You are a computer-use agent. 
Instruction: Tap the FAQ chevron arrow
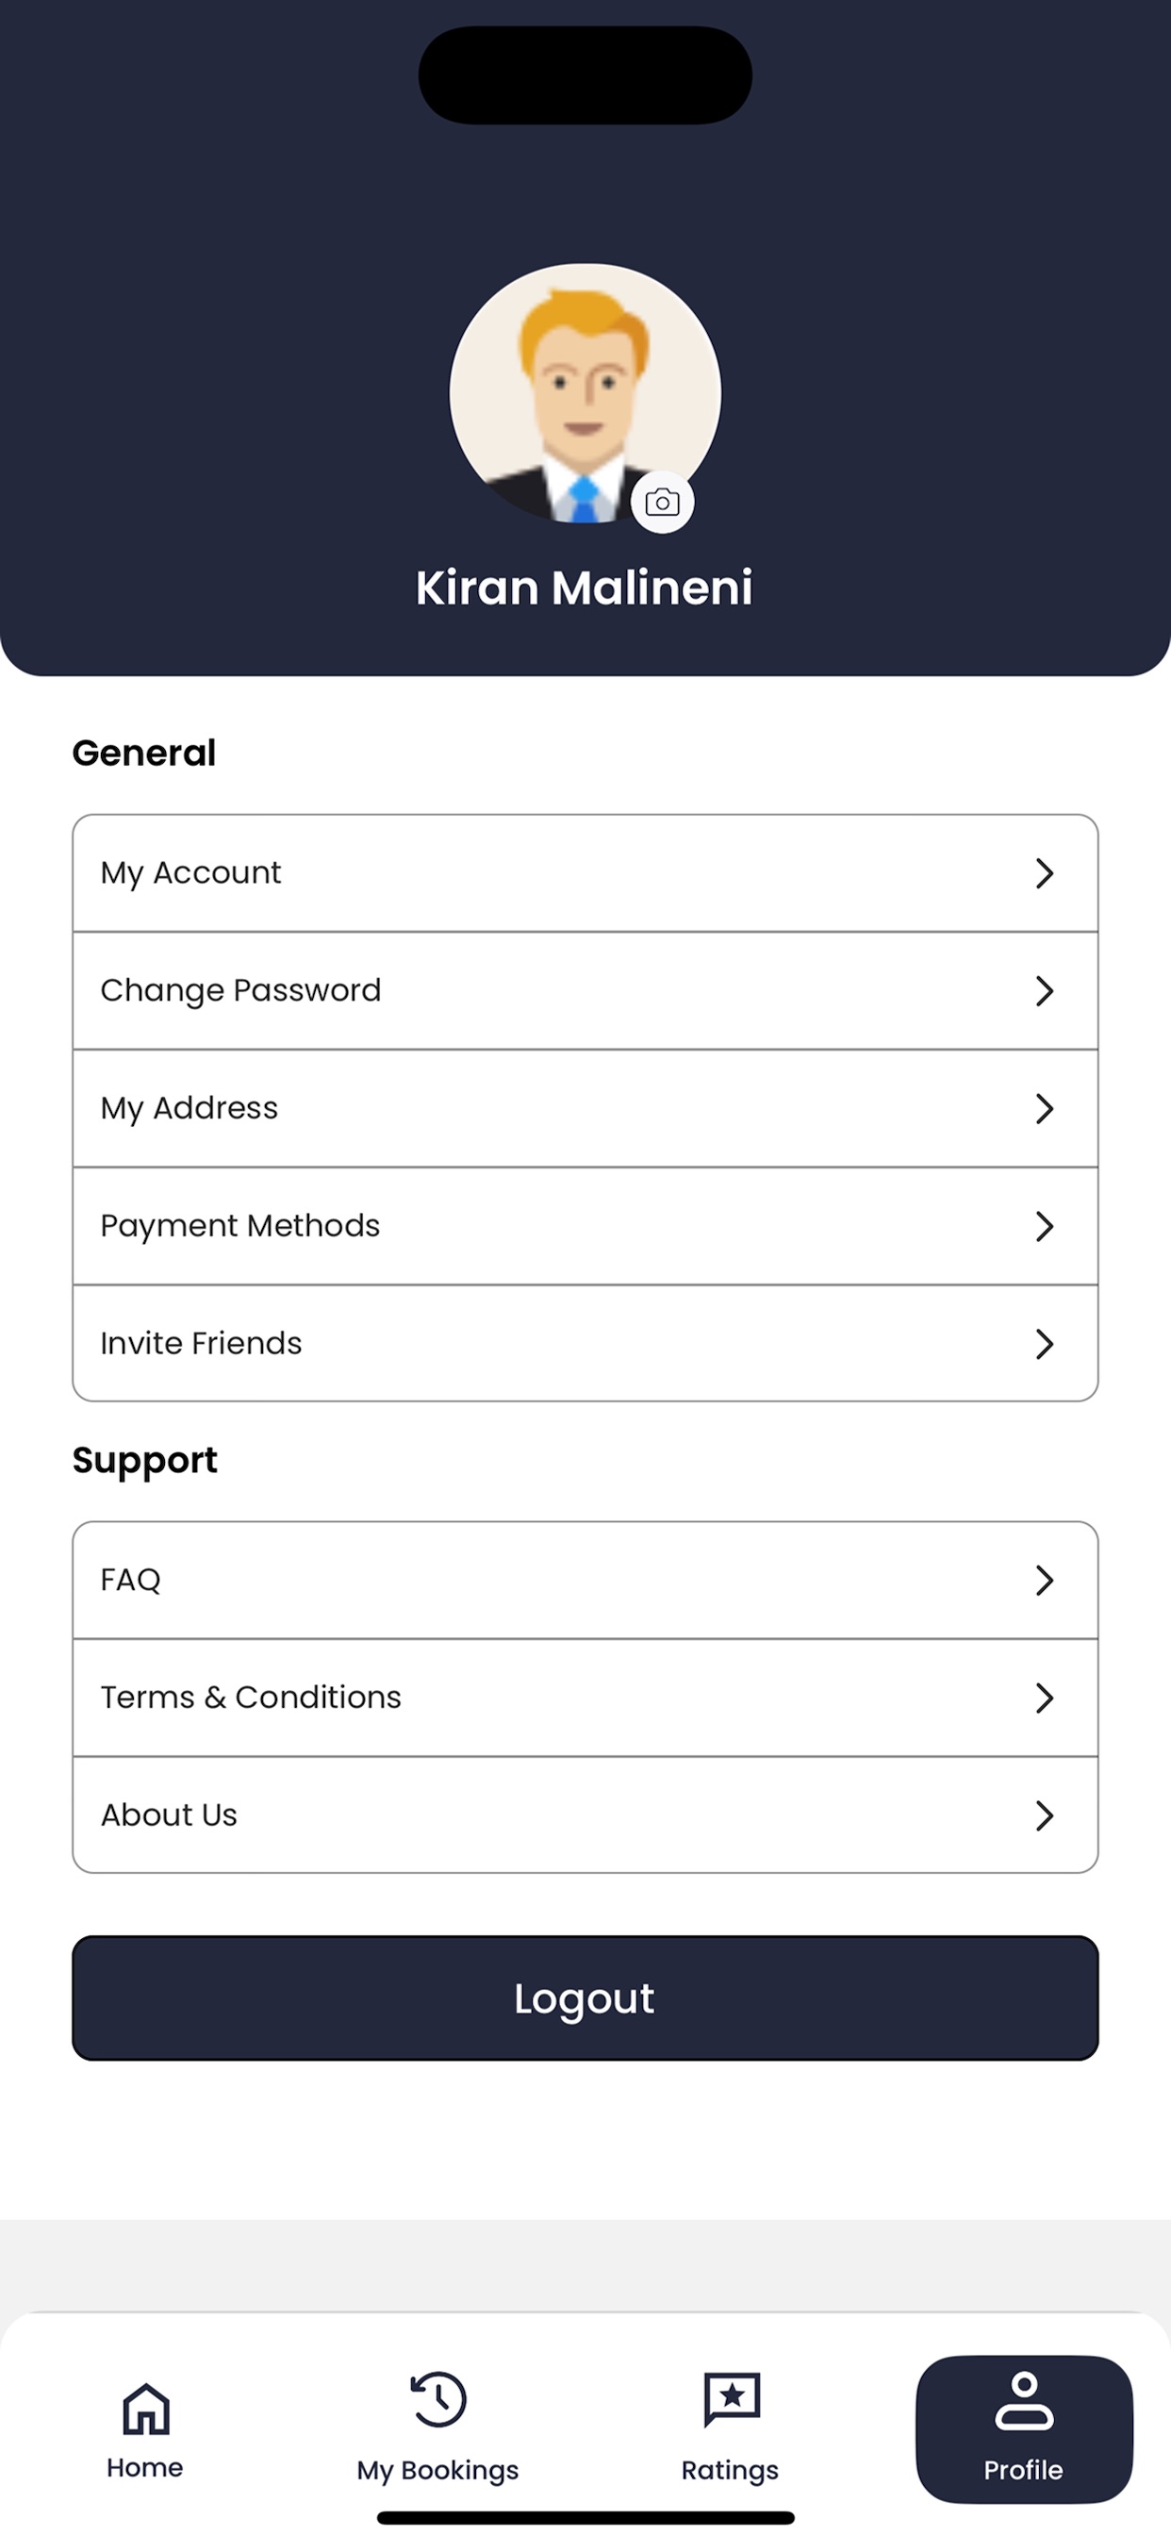tap(1044, 1581)
